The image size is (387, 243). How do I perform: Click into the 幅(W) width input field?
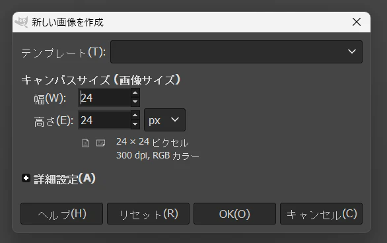(104, 98)
